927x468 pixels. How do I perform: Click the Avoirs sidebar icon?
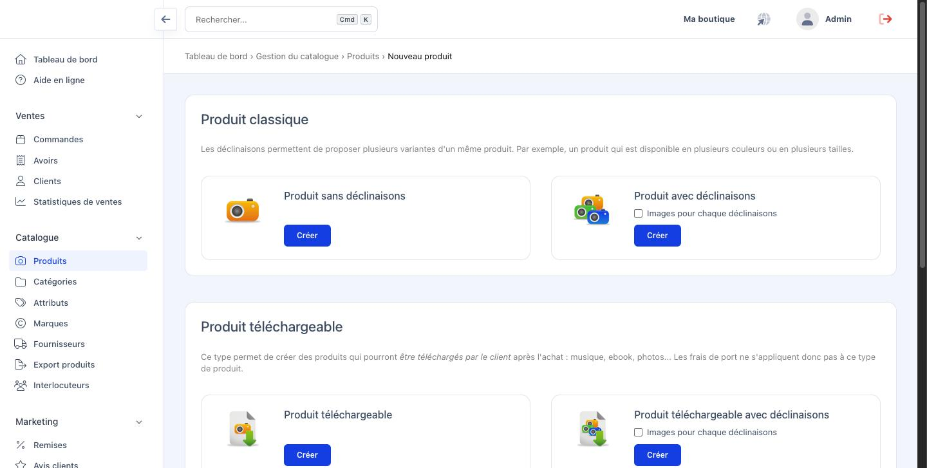coord(21,161)
